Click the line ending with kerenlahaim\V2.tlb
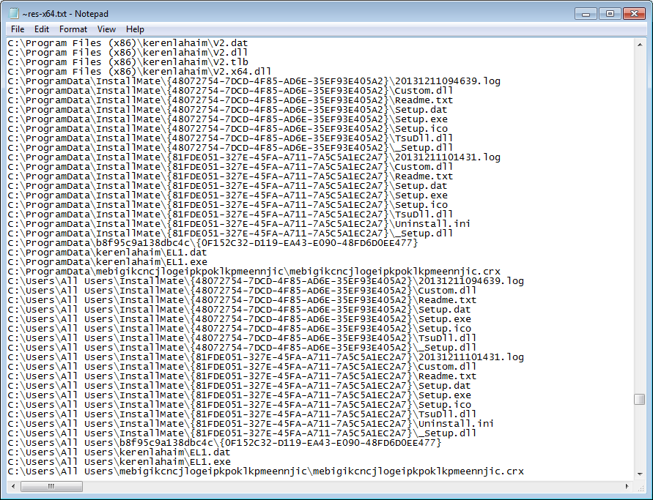This screenshot has width=653, height=500. [128, 62]
